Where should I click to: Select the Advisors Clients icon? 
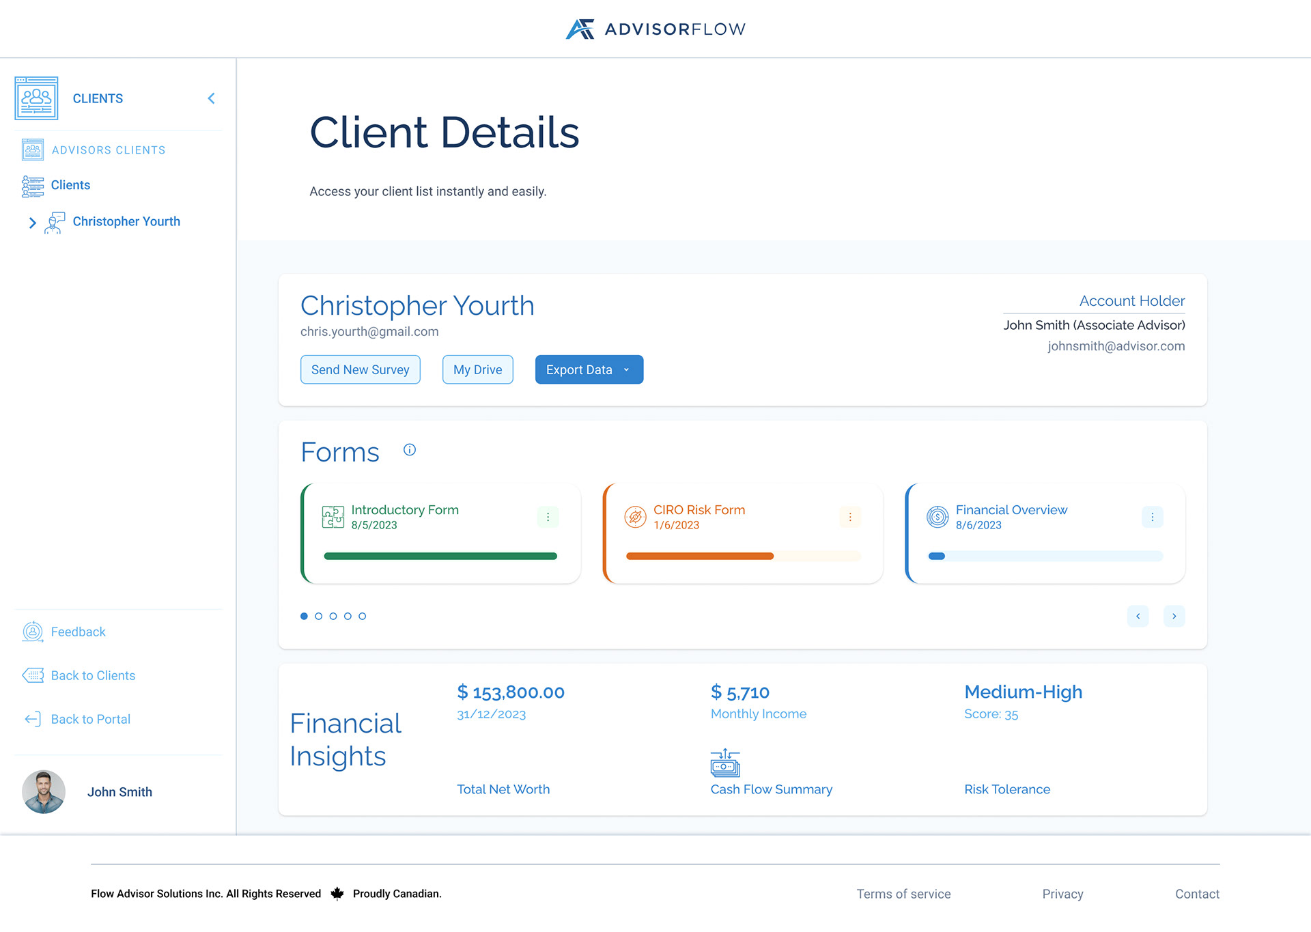32,150
